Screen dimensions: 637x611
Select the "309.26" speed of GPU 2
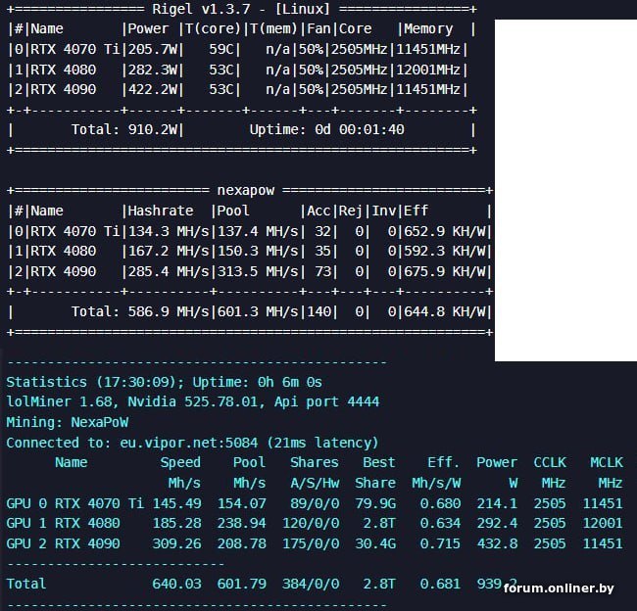[x=176, y=543]
